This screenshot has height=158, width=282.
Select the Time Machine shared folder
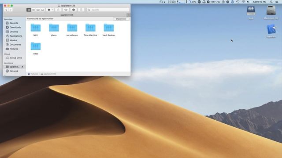click(90, 30)
